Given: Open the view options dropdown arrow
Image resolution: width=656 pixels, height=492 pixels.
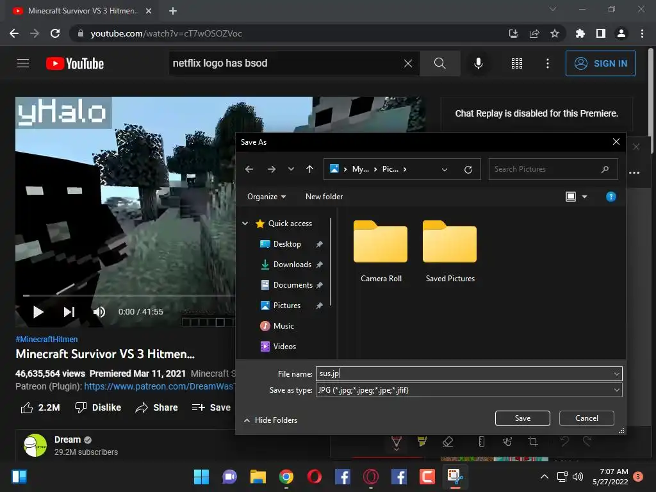Looking at the screenshot, I should [x=584, y=197].
